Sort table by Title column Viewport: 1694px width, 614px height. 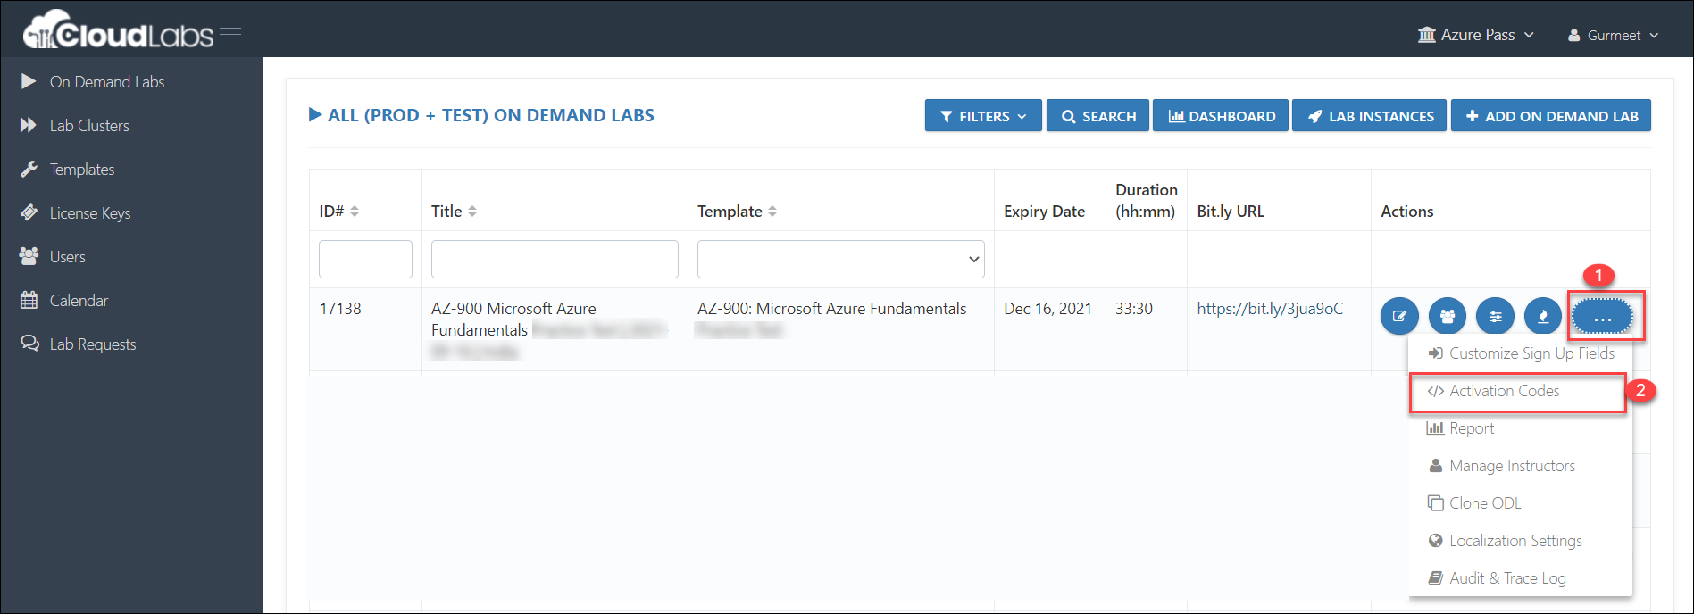[x=454, y=212]
